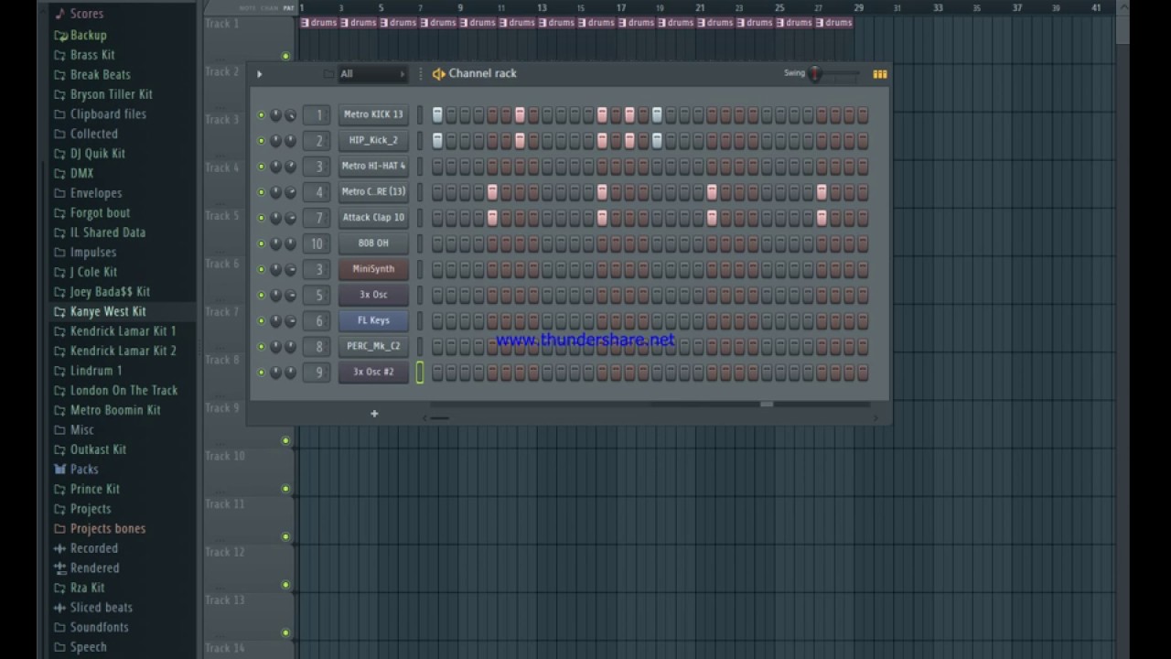The image size is (1171, 659).
Task: Click the 808 OH mixer track number 10
Action: [318, 243]
